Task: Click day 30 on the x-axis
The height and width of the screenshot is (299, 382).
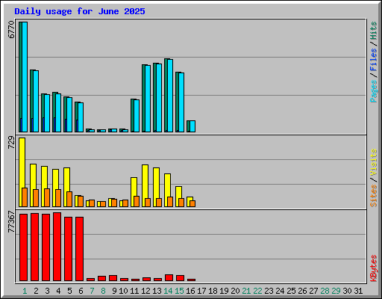Action: pos(347,291)
